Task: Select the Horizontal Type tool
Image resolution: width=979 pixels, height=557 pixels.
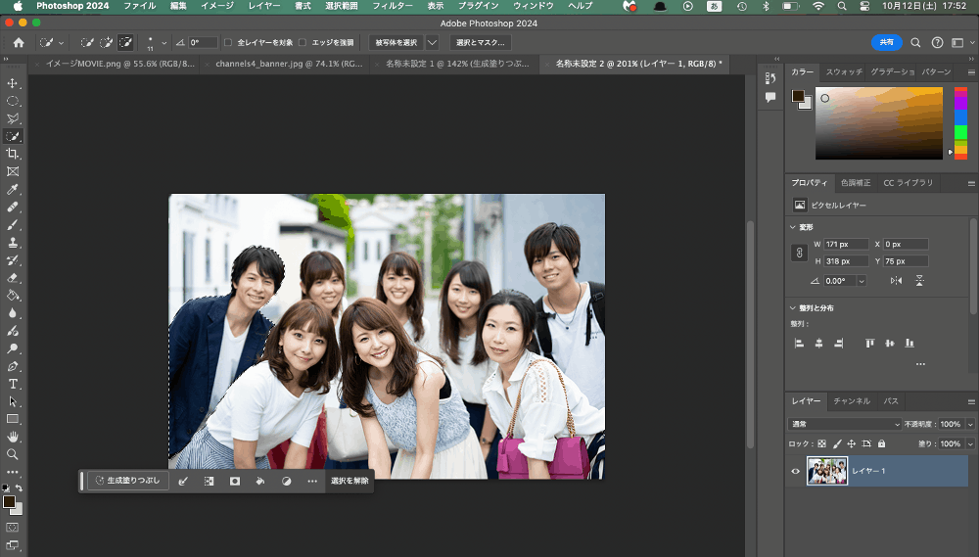Action: (x=14, y=384)
